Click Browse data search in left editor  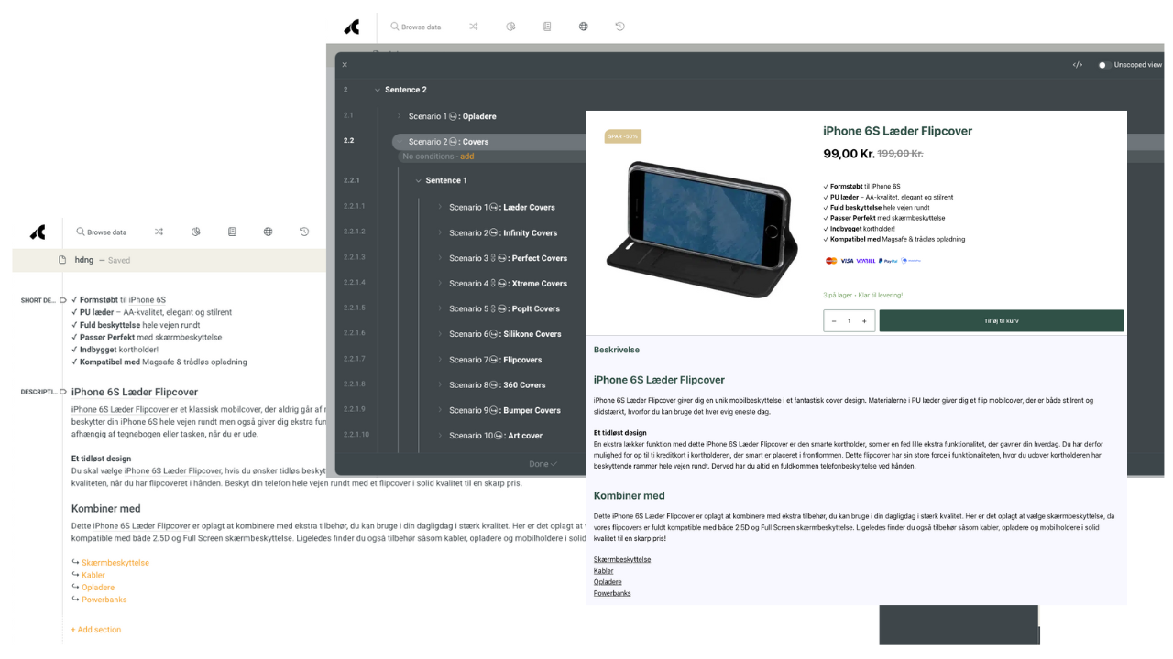(102, 232)
